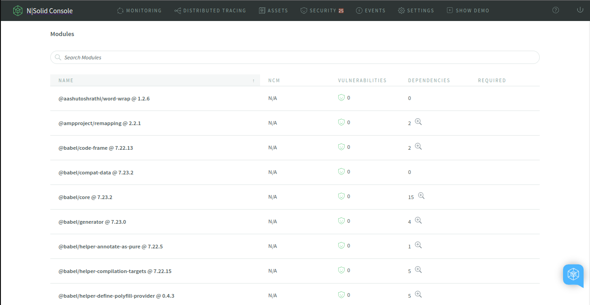
Task: Open @ampproject/remapping @ 2.2.1 module
Action: point(100,123)
